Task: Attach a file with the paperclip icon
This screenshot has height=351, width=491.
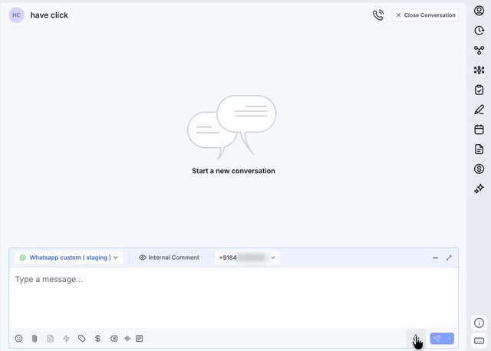Action: pos(35,339)
